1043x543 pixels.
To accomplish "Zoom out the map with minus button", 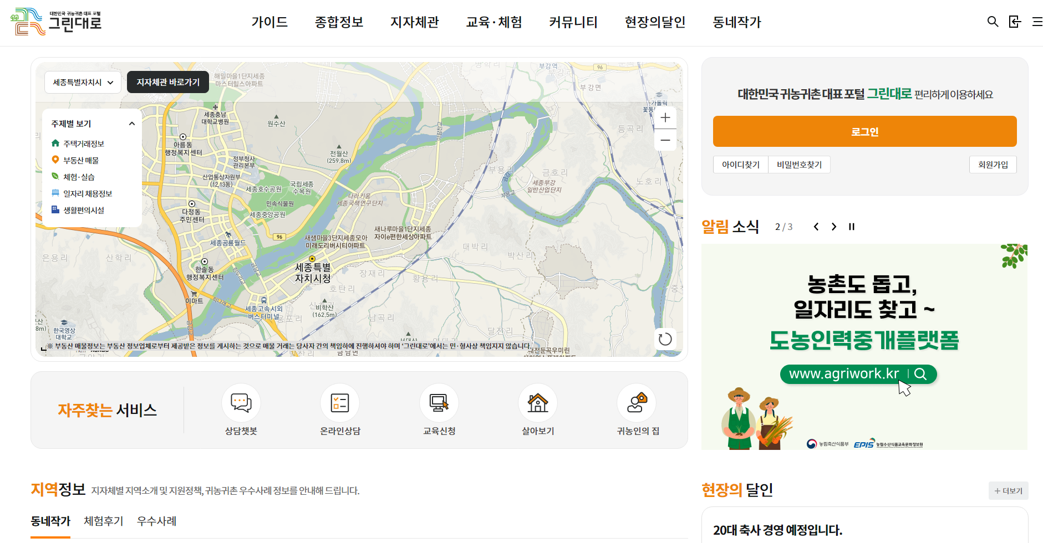I will (x=665, y=140).
